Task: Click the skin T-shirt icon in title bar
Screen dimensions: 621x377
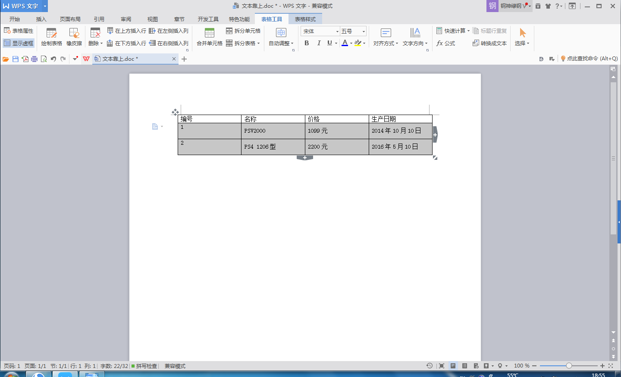Action: (548, 6)
